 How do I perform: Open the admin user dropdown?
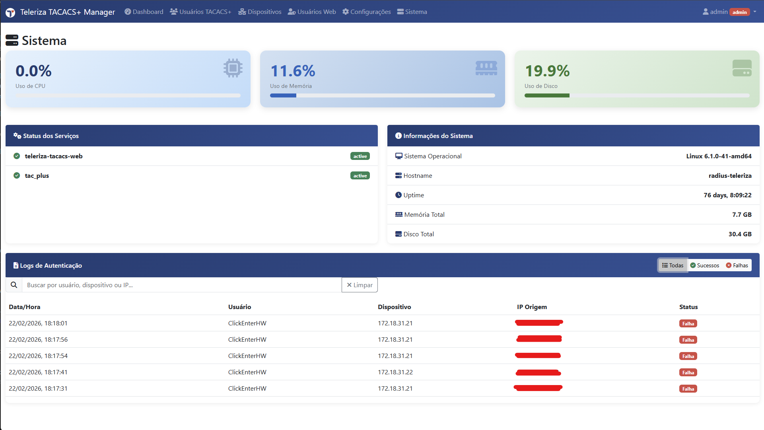pos(729,12)
